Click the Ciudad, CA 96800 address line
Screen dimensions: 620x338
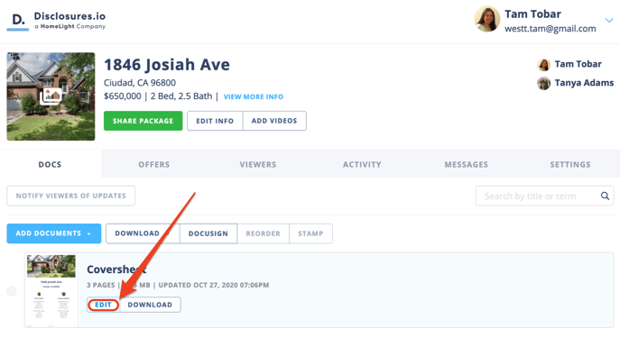140,83
